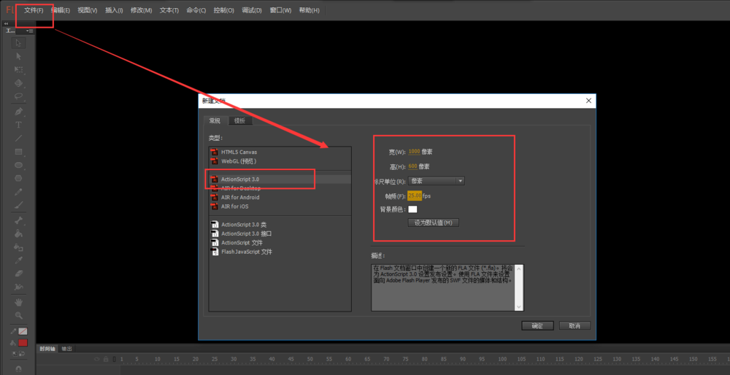This screenshot has height=375, width=730.
Task: Select the Rectangle tool
Action: point(19,152)
